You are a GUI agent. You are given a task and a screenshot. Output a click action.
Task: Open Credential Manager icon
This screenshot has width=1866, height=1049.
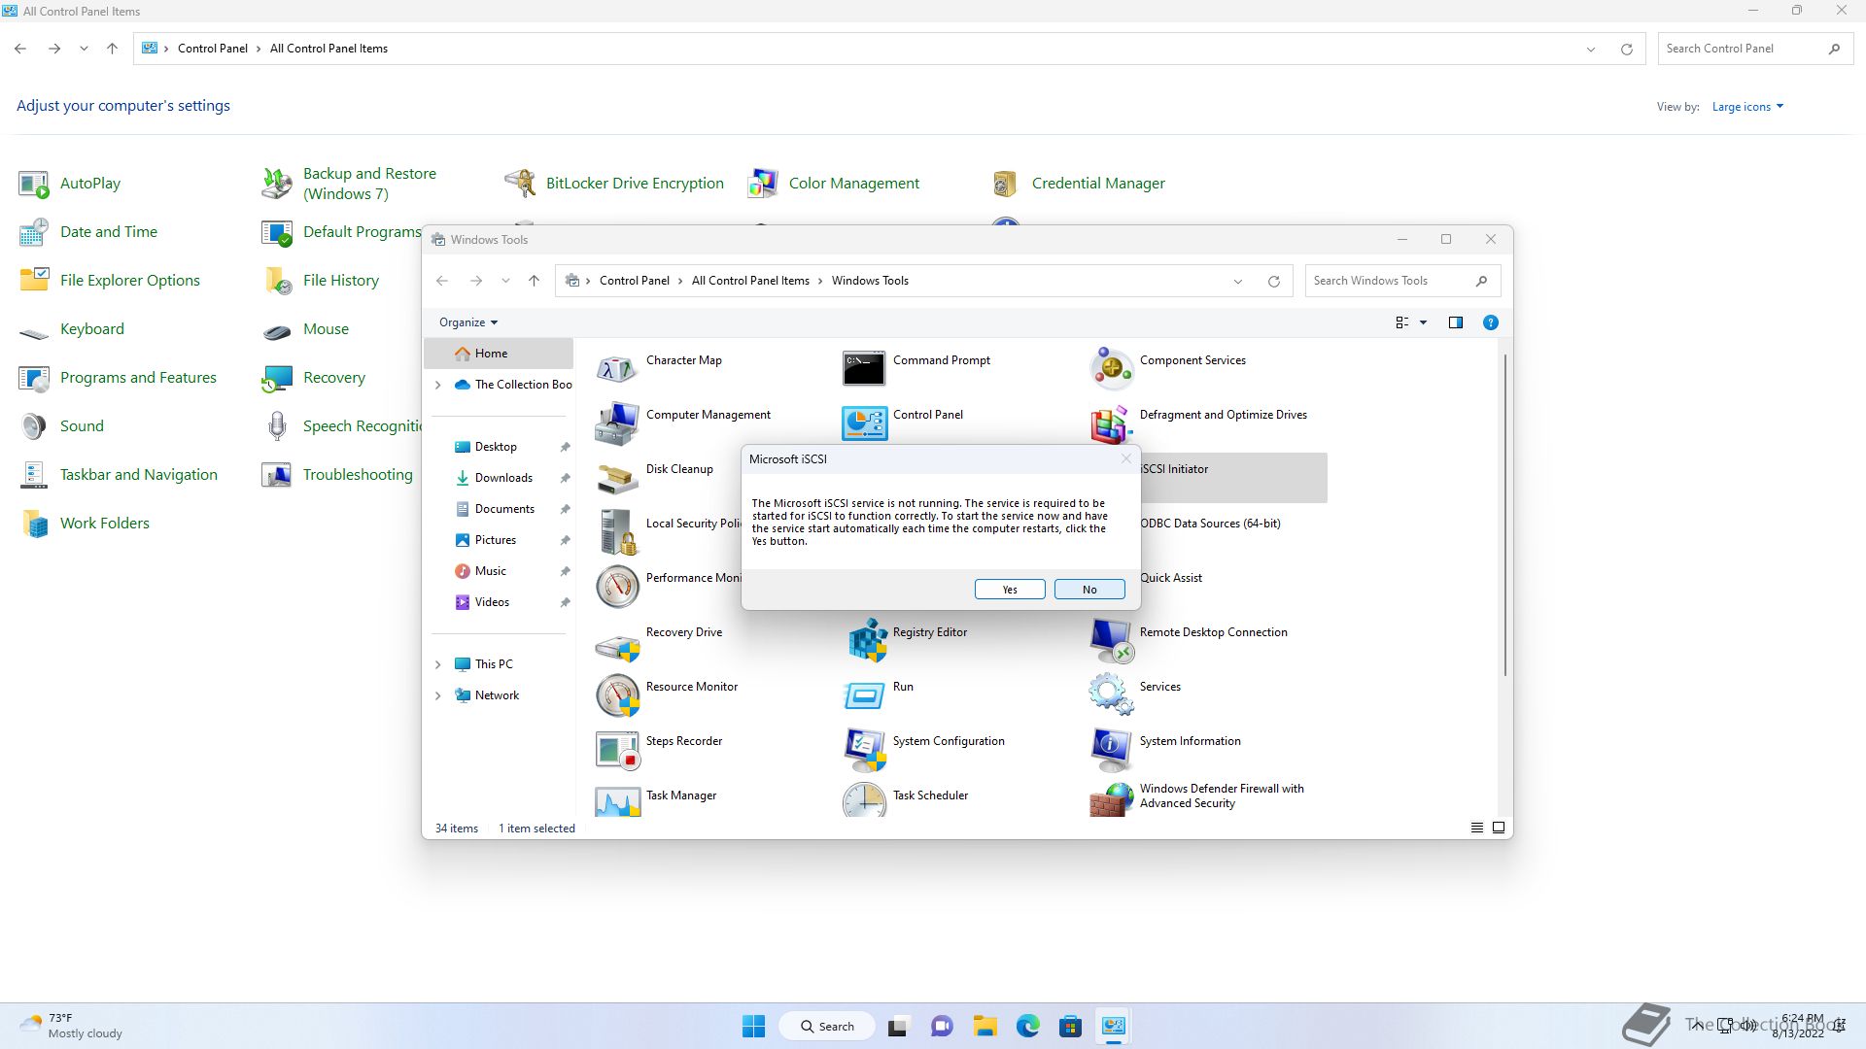[x=1006, y=183]
